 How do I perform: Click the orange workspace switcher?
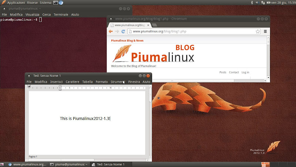pyautogui.click(x=265, y=164)
